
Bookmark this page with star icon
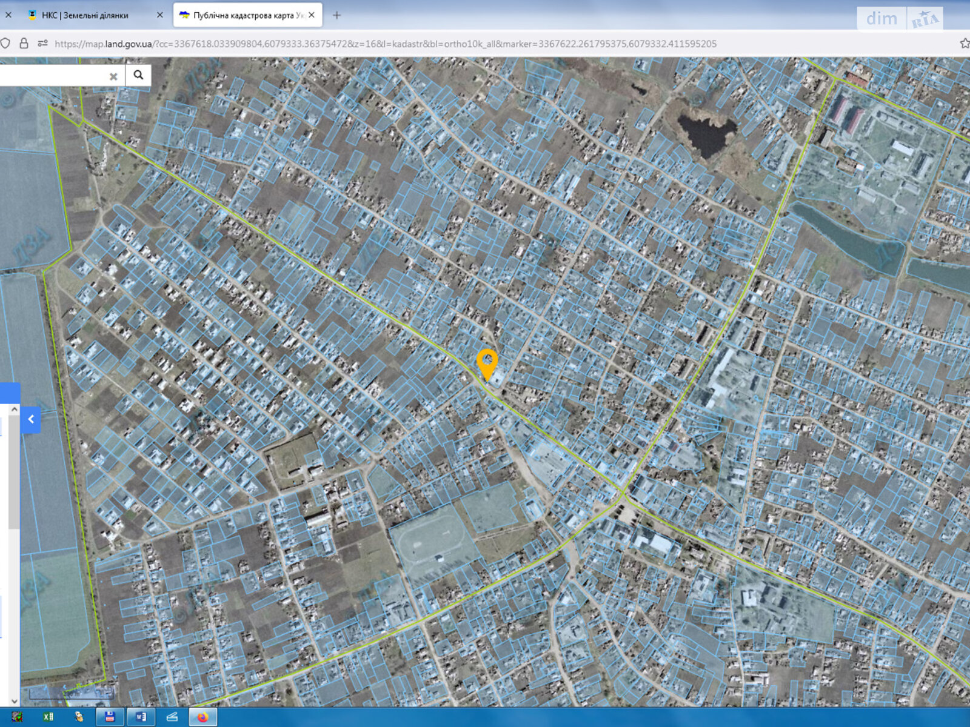[965, 44]
